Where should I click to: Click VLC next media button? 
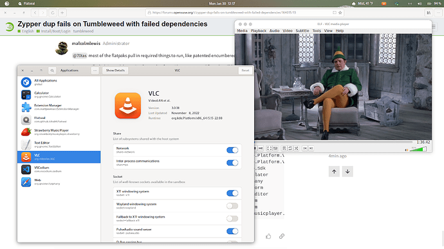click(x=261, y=148)
